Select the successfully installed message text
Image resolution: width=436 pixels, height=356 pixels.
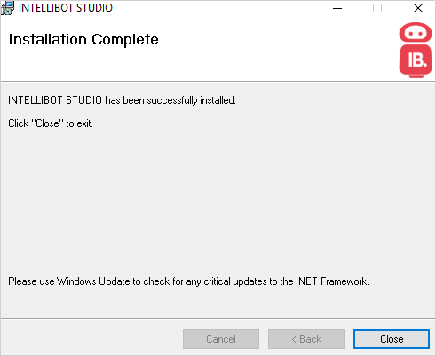coord(122,100)
